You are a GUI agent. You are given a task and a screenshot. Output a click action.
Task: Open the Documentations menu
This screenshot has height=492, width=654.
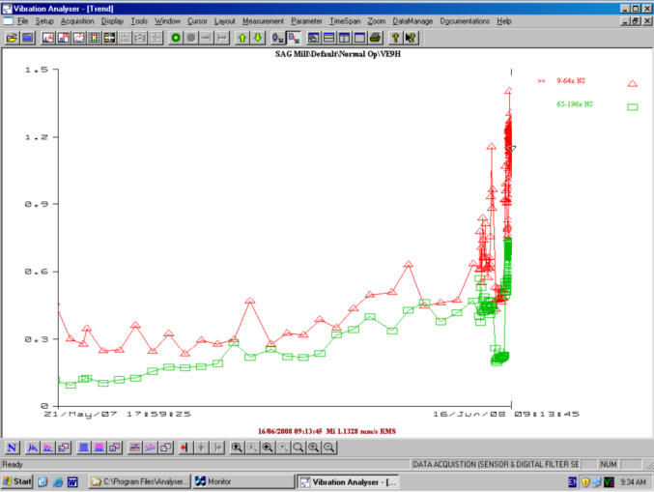coord(465,21)
